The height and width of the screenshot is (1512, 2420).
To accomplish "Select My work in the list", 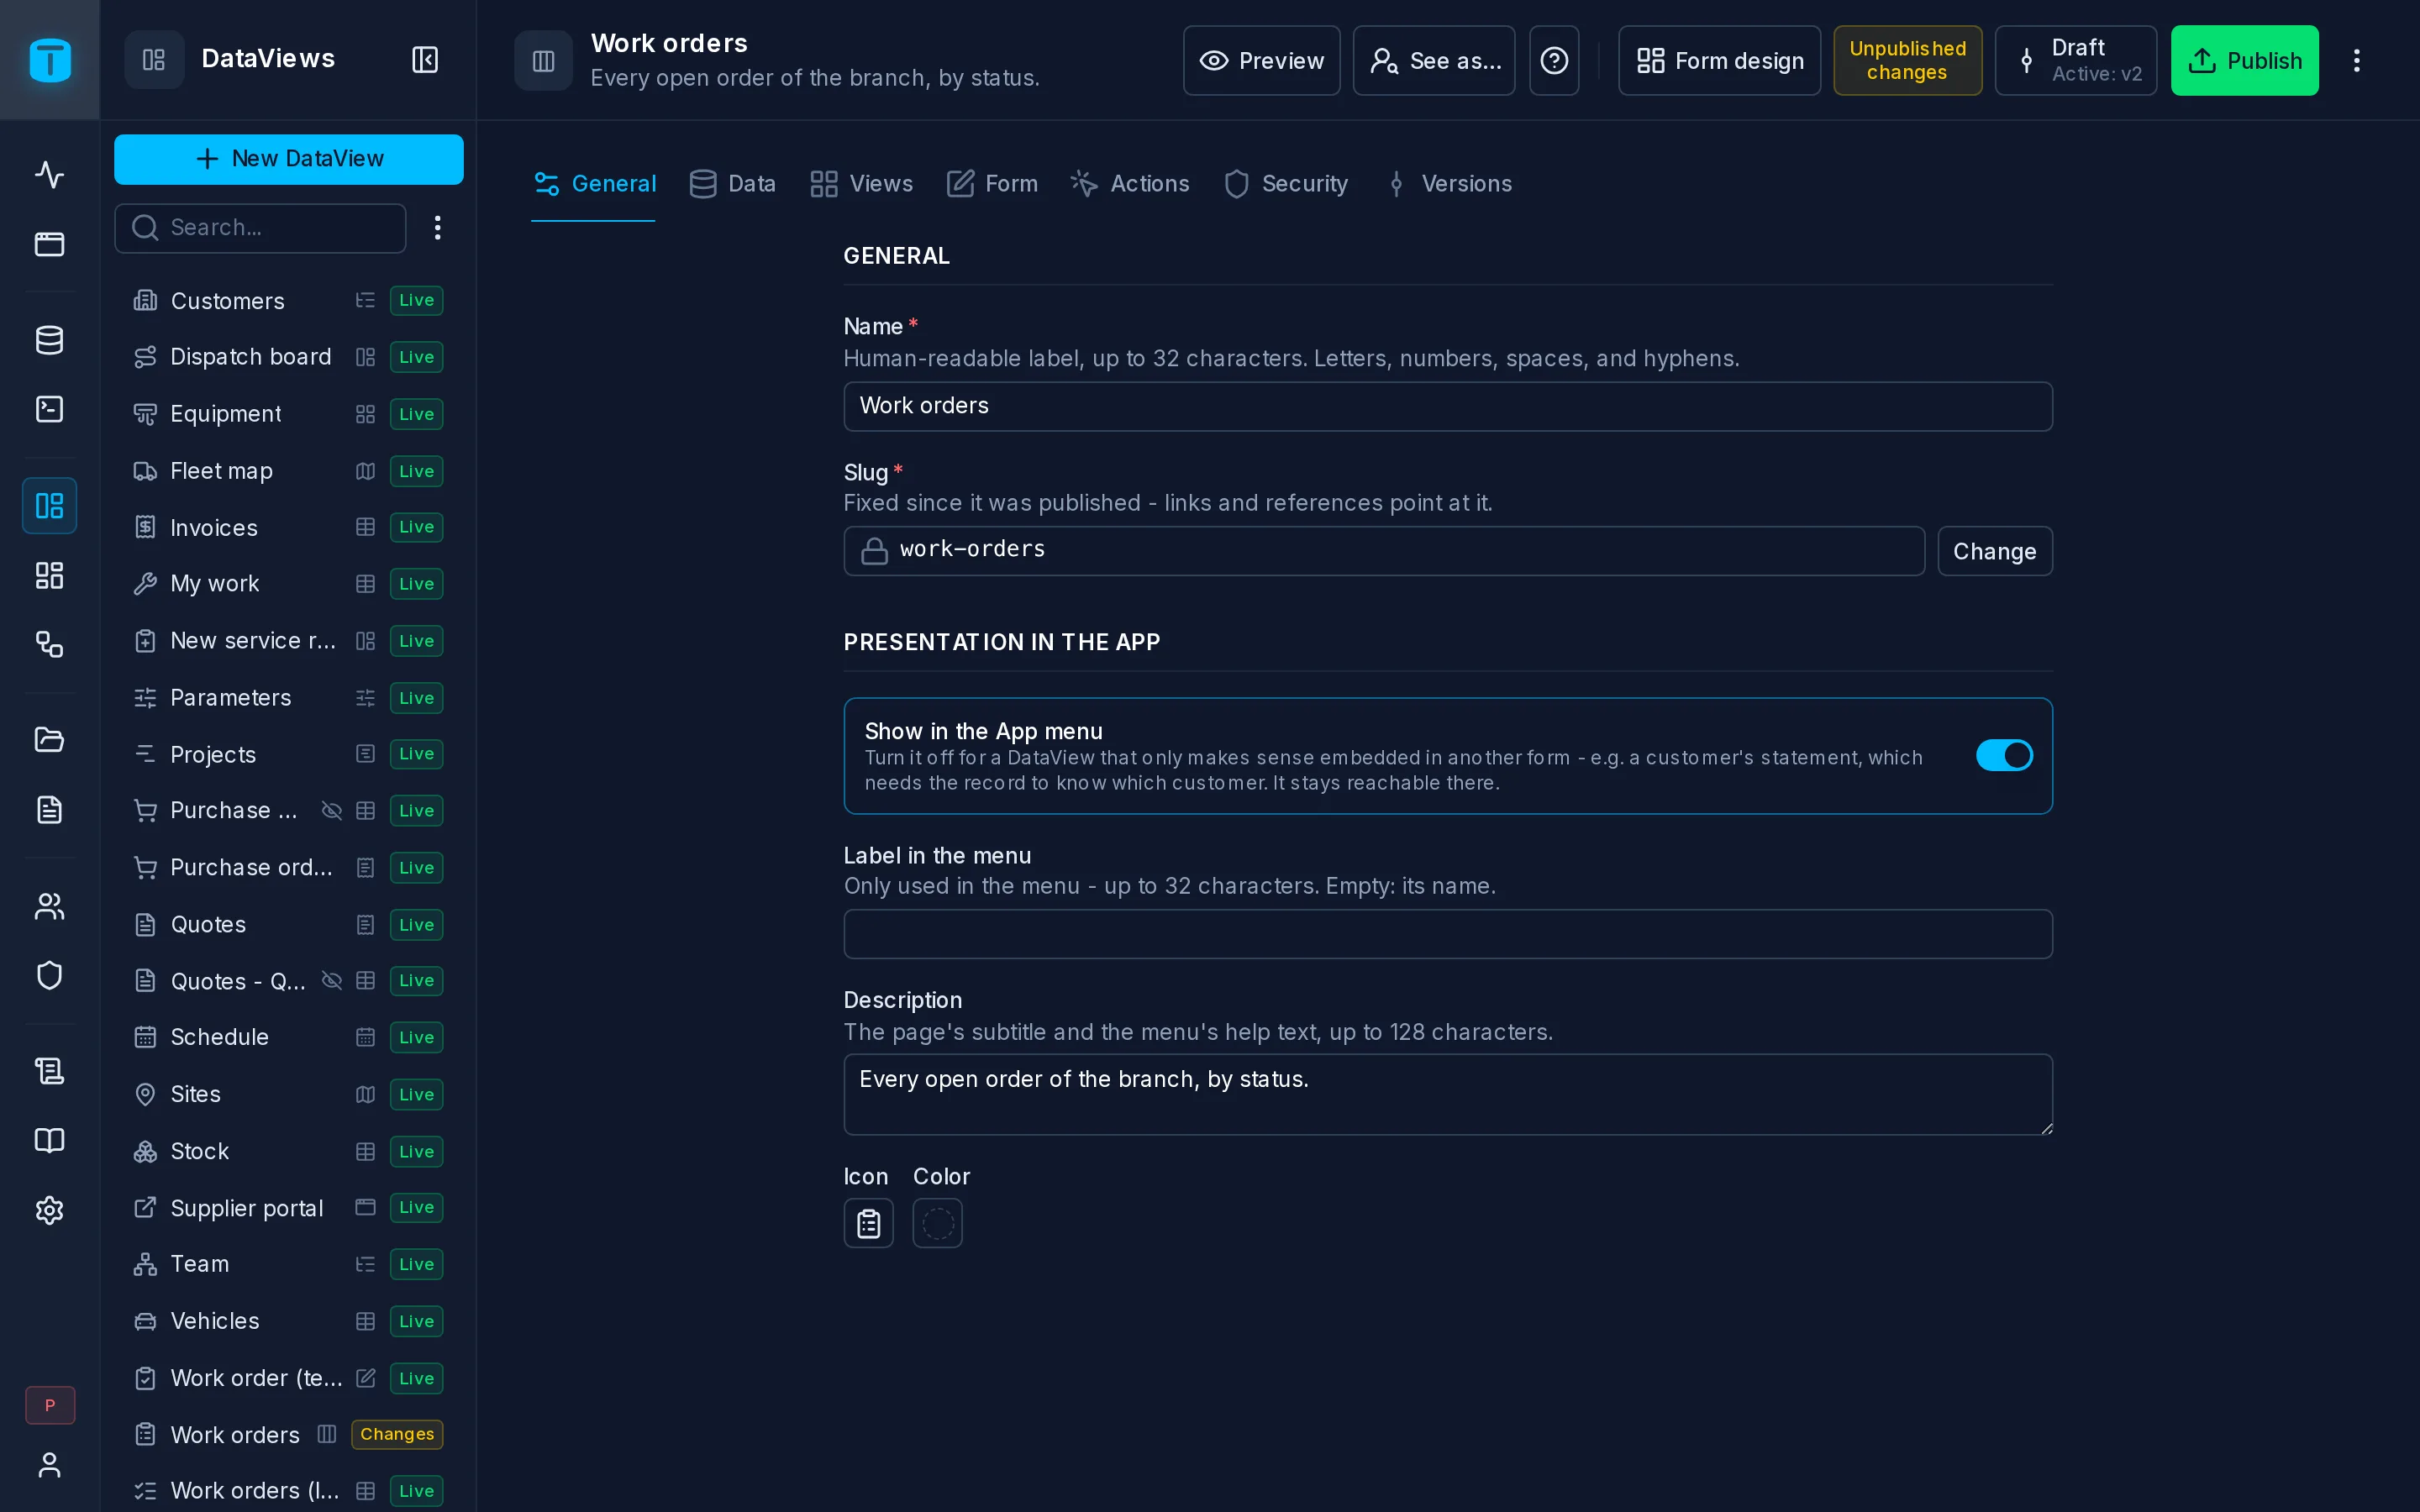I will tap(288, 584).
